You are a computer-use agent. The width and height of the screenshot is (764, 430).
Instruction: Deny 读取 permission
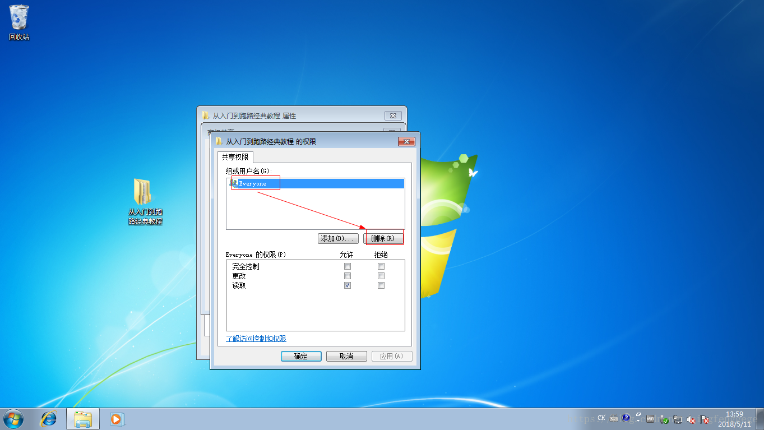[381, 285]
